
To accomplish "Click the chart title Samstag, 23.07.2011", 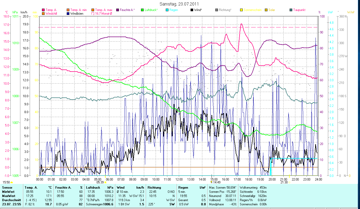I will point(179,4).
